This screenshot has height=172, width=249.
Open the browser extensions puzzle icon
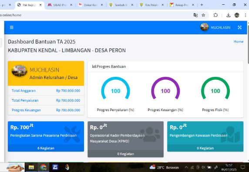click(x=215, y=15)
